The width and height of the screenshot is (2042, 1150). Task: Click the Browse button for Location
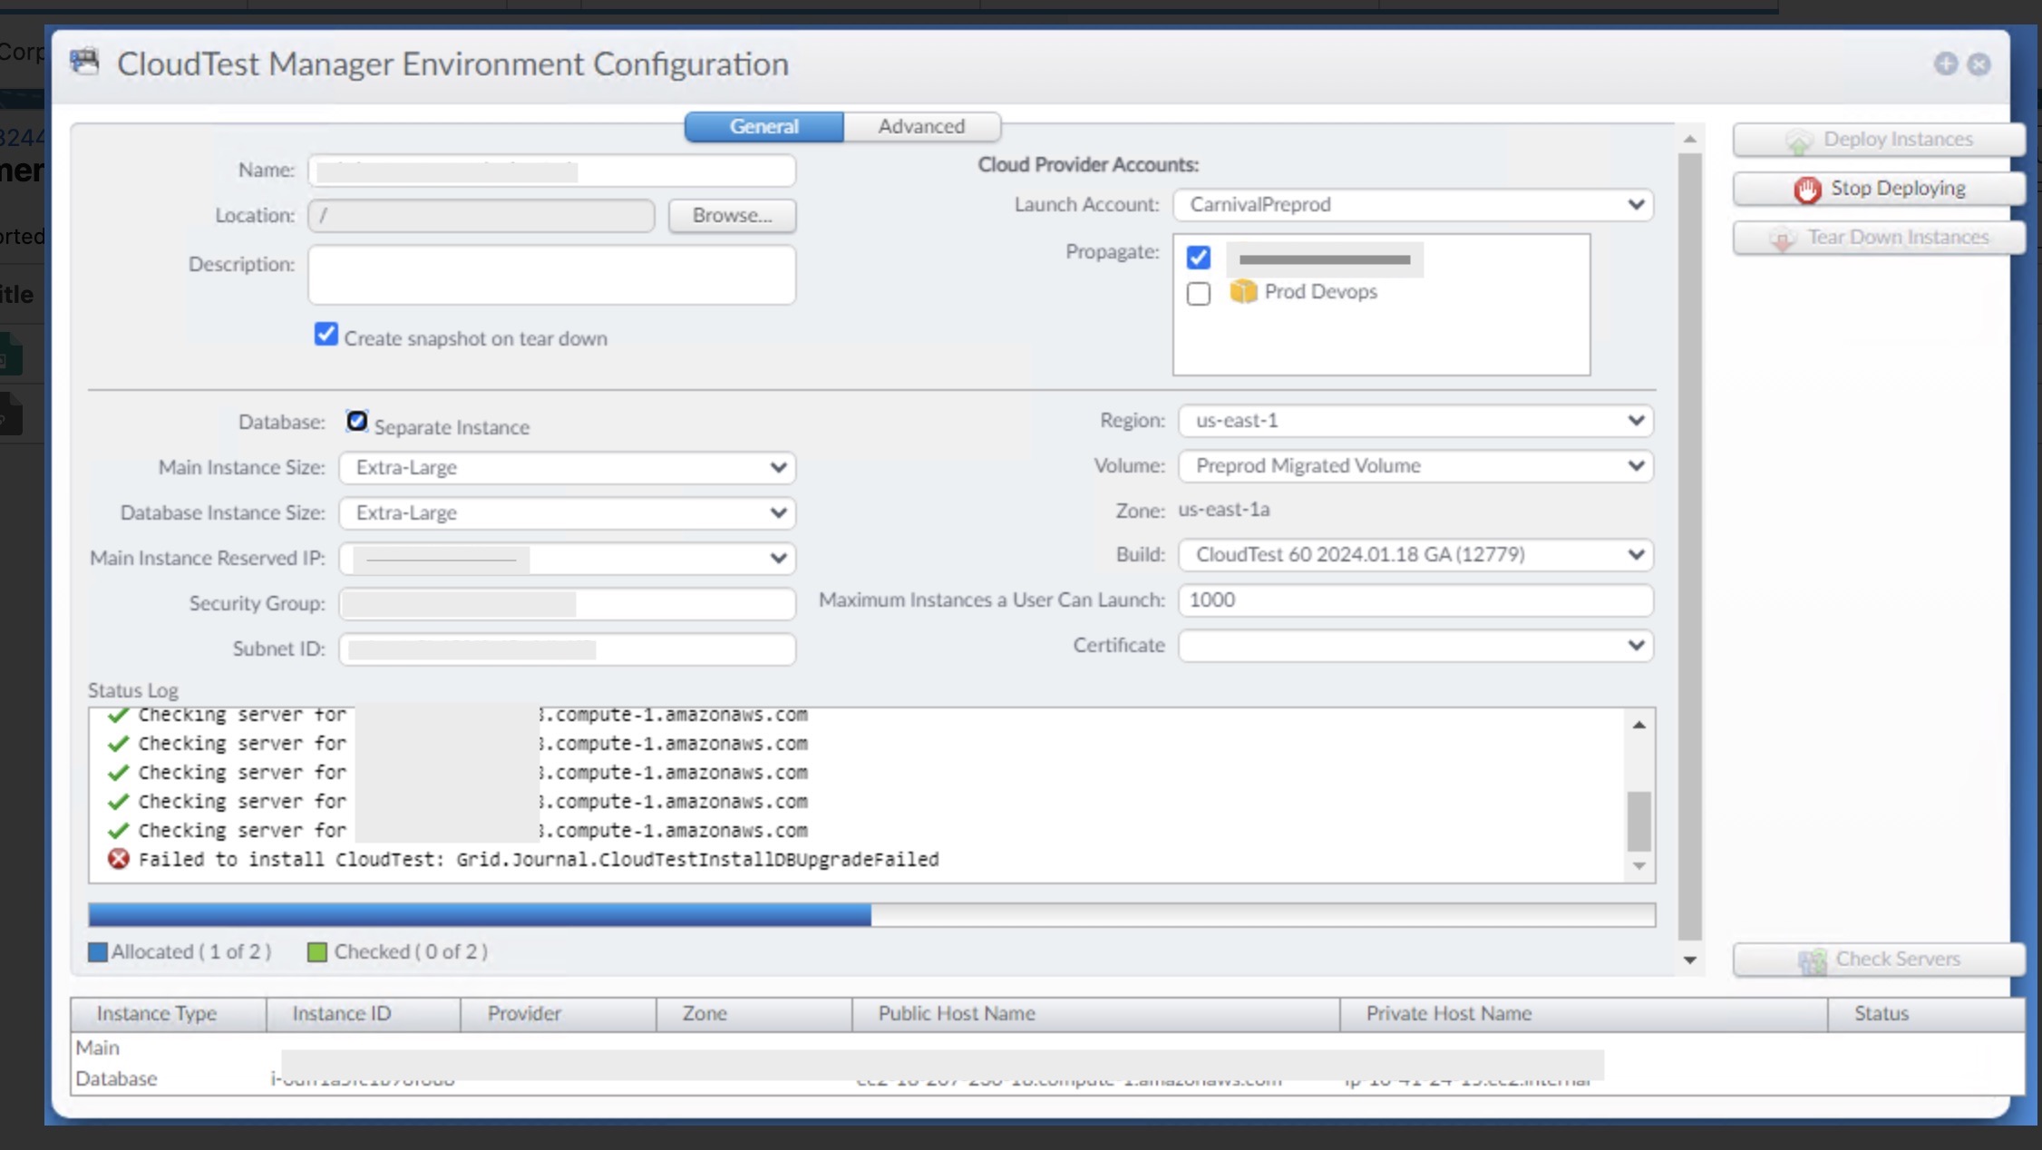coord(732,215)
